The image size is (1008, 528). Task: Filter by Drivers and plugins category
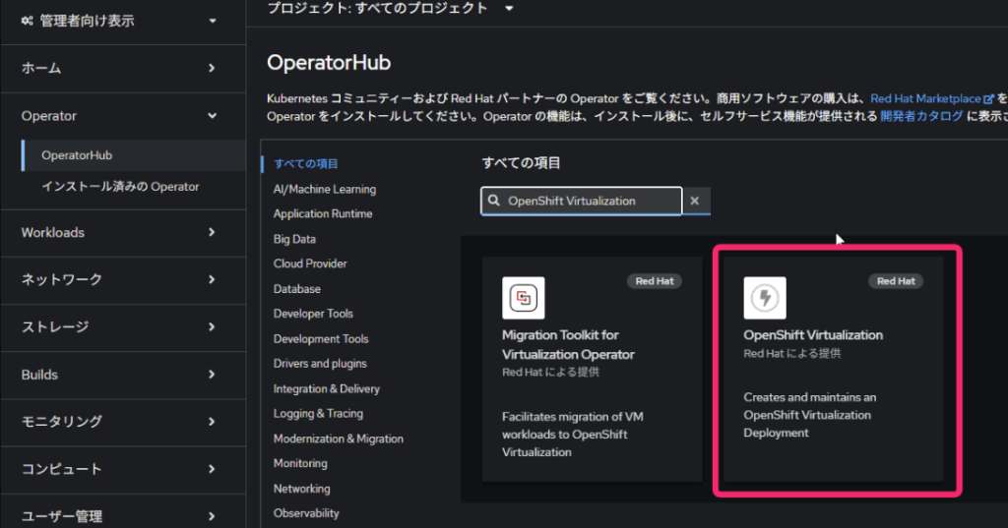point(320,364)
